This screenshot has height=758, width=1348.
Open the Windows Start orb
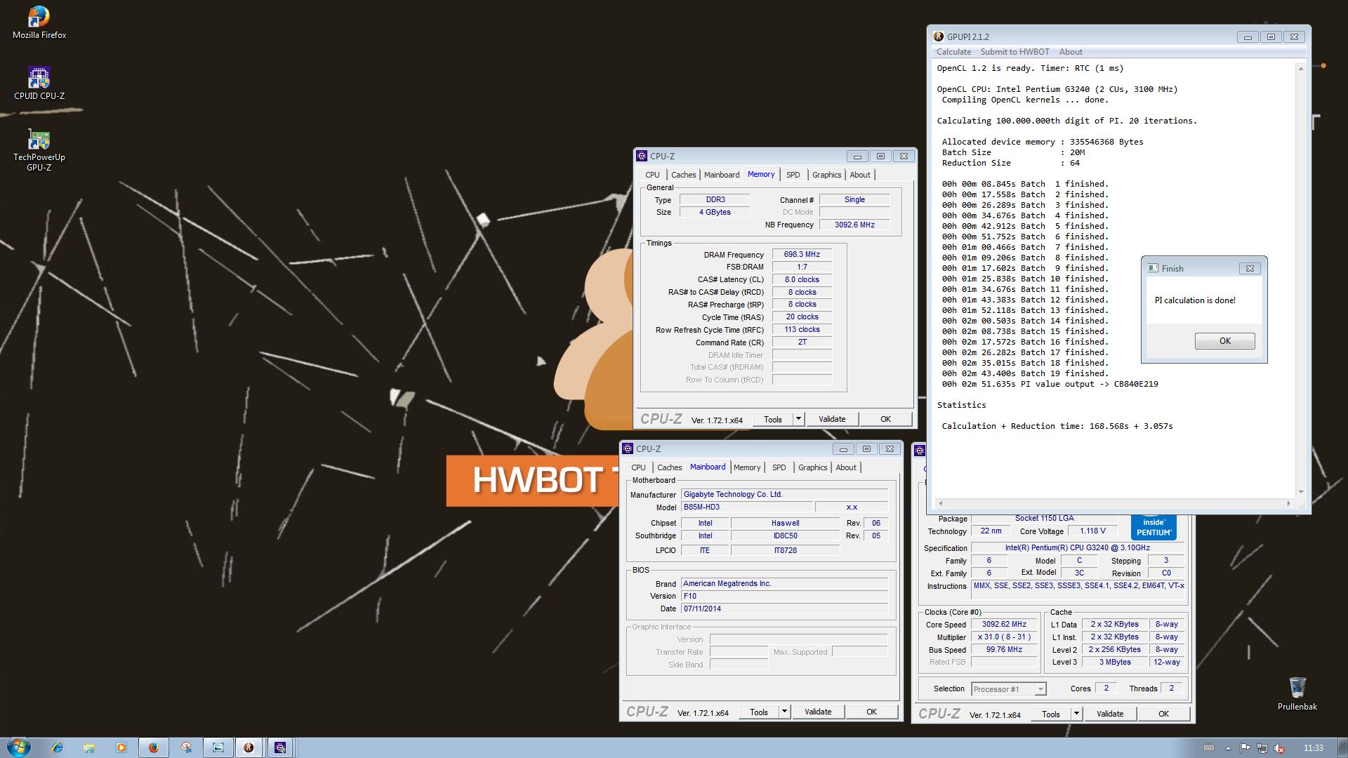[x=19, y=747]
